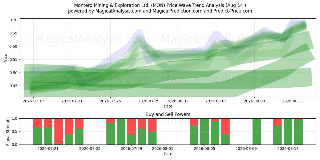Click the 2026-08-01 date tick on price chart
Viewport: 320px width, 160px height.
pyautogui.click(x=178, y=101)
